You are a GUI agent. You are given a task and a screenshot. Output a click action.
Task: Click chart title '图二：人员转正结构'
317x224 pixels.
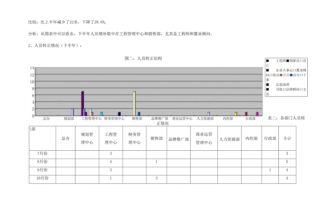coord(143,58)
